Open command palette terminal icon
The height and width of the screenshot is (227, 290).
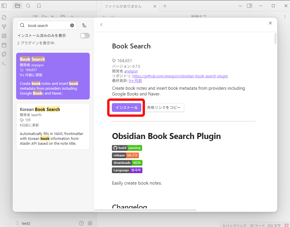4,63
